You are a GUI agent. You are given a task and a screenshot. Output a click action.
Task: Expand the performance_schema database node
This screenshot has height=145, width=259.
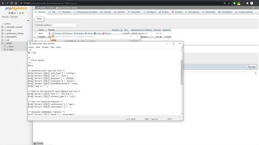point(2,33)
